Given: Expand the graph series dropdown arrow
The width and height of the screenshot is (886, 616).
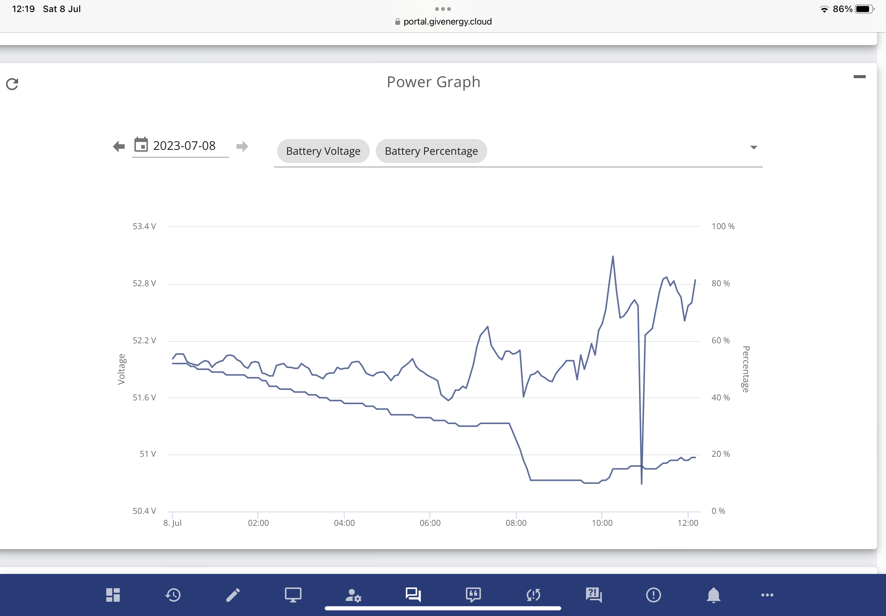Looking at the screenshot, I should (754, 148).
